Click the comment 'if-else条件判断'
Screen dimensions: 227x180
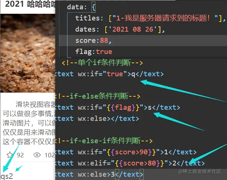pos(98,96)
